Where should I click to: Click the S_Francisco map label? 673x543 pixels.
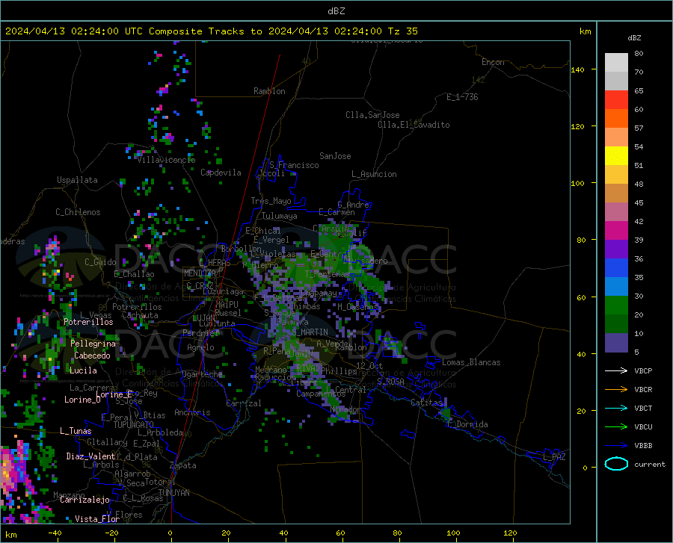point(294,165)
